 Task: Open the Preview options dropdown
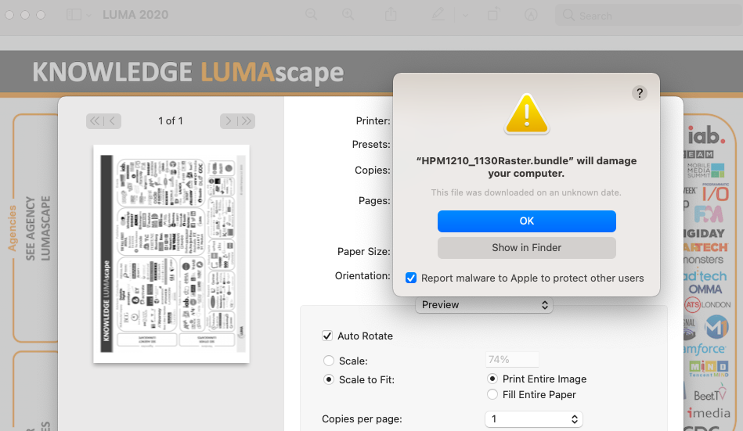(484, 305)
